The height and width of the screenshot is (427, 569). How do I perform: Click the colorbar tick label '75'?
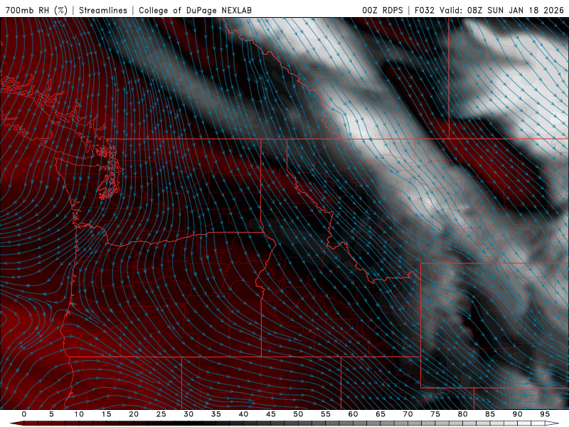(x=435, y=414)
